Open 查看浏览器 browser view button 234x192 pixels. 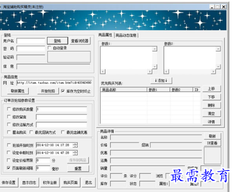[80, 41]
